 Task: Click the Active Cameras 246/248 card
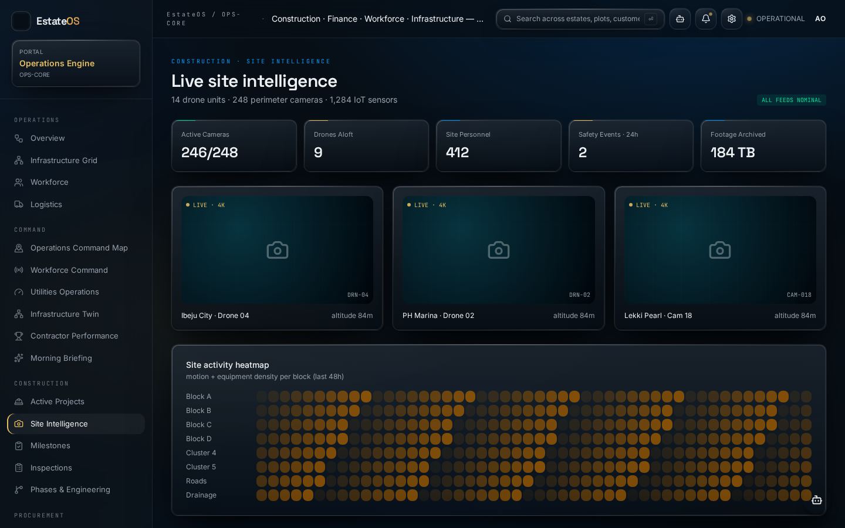pyautogui.click(x=234, y=146)
